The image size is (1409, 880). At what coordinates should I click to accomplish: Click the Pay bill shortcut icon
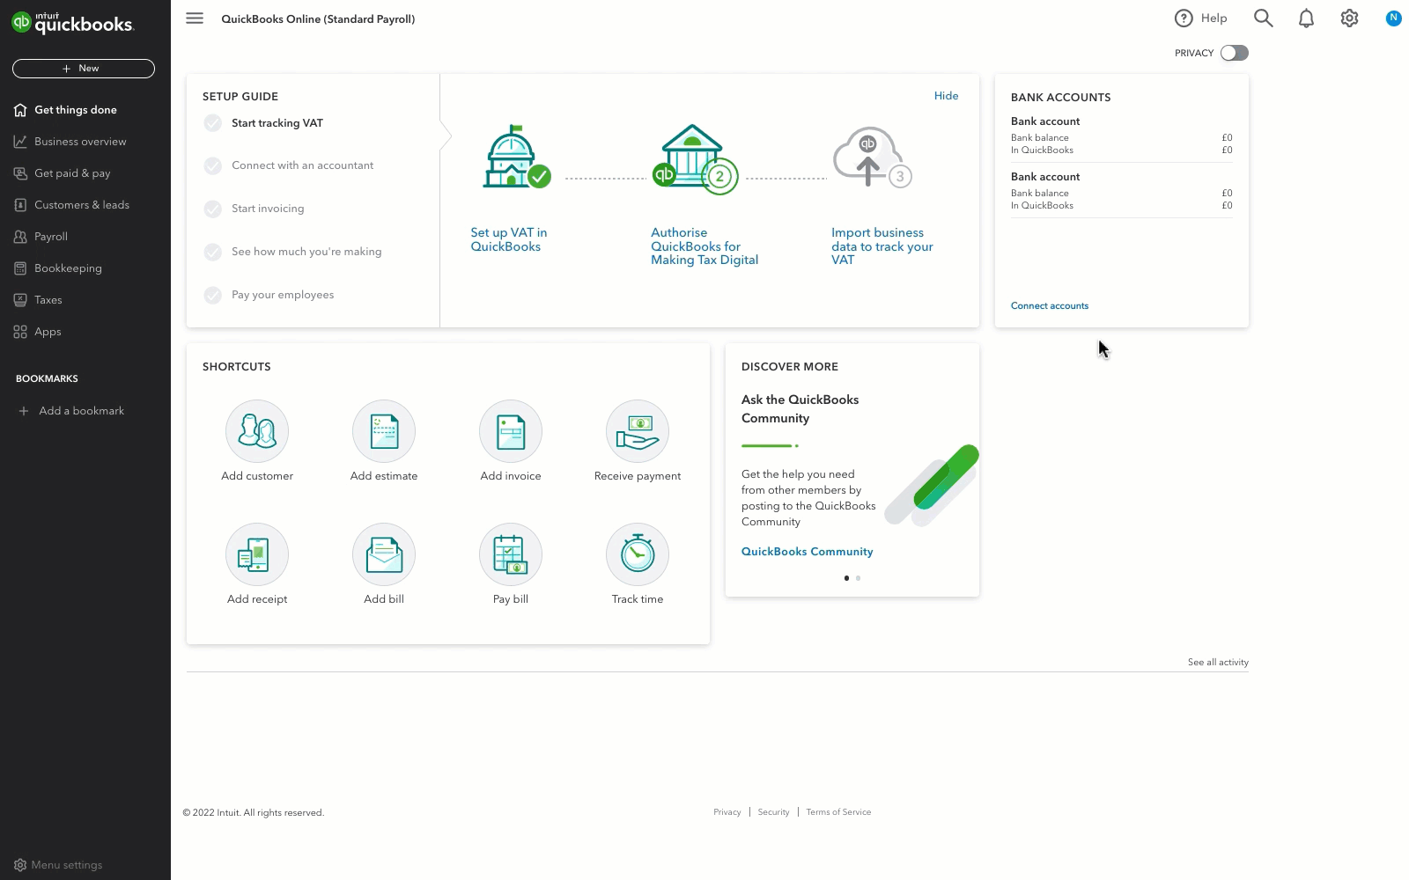click(511, 554)
